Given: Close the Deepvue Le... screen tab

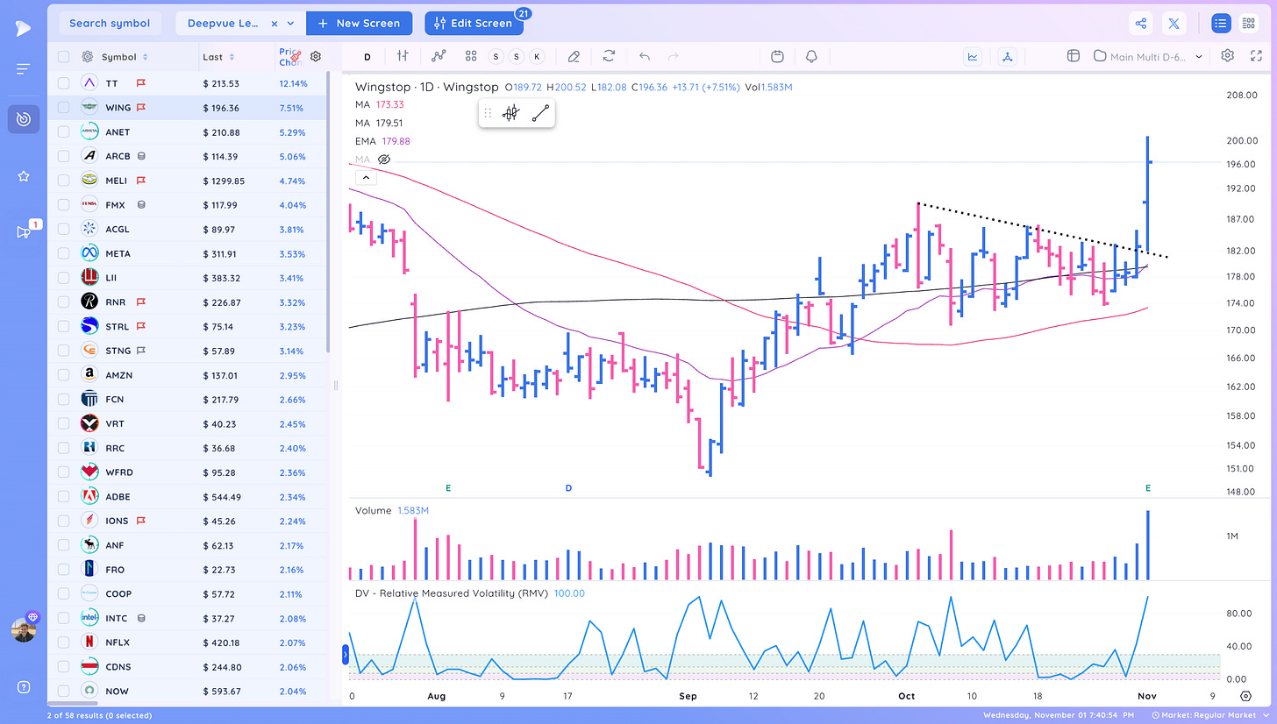Looking at the screenshot, I should [274, 24].
